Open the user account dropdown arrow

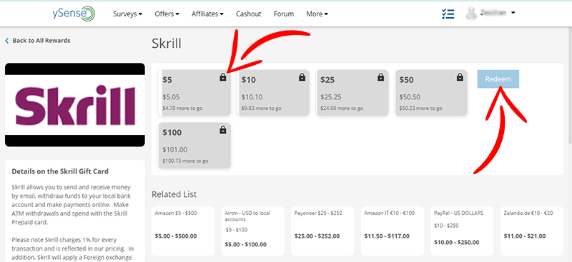(513, 13)
